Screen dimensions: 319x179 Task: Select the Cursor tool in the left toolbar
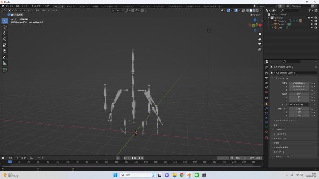pos(5,27)
